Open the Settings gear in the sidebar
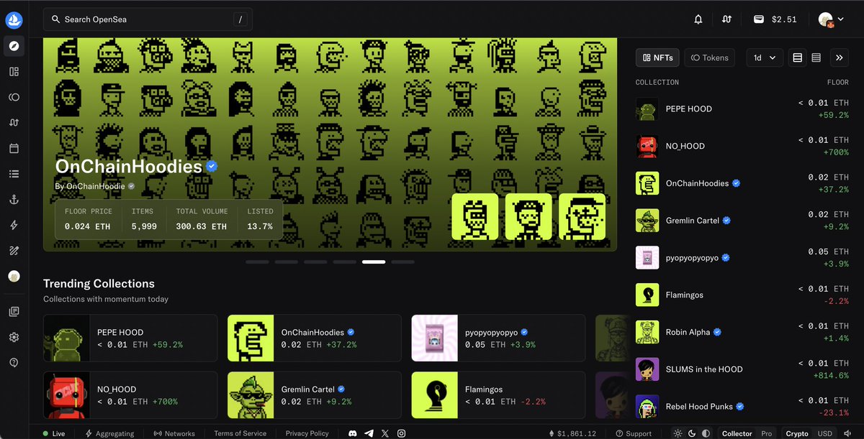The image size is (864, 439). [x=14, y=337]
